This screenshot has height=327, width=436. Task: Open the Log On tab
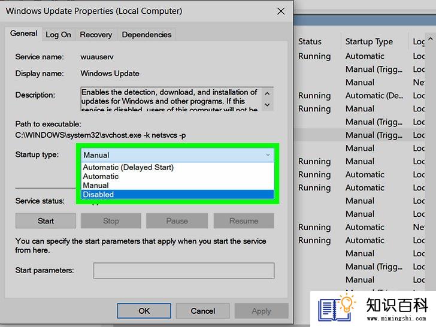(58, 35)
